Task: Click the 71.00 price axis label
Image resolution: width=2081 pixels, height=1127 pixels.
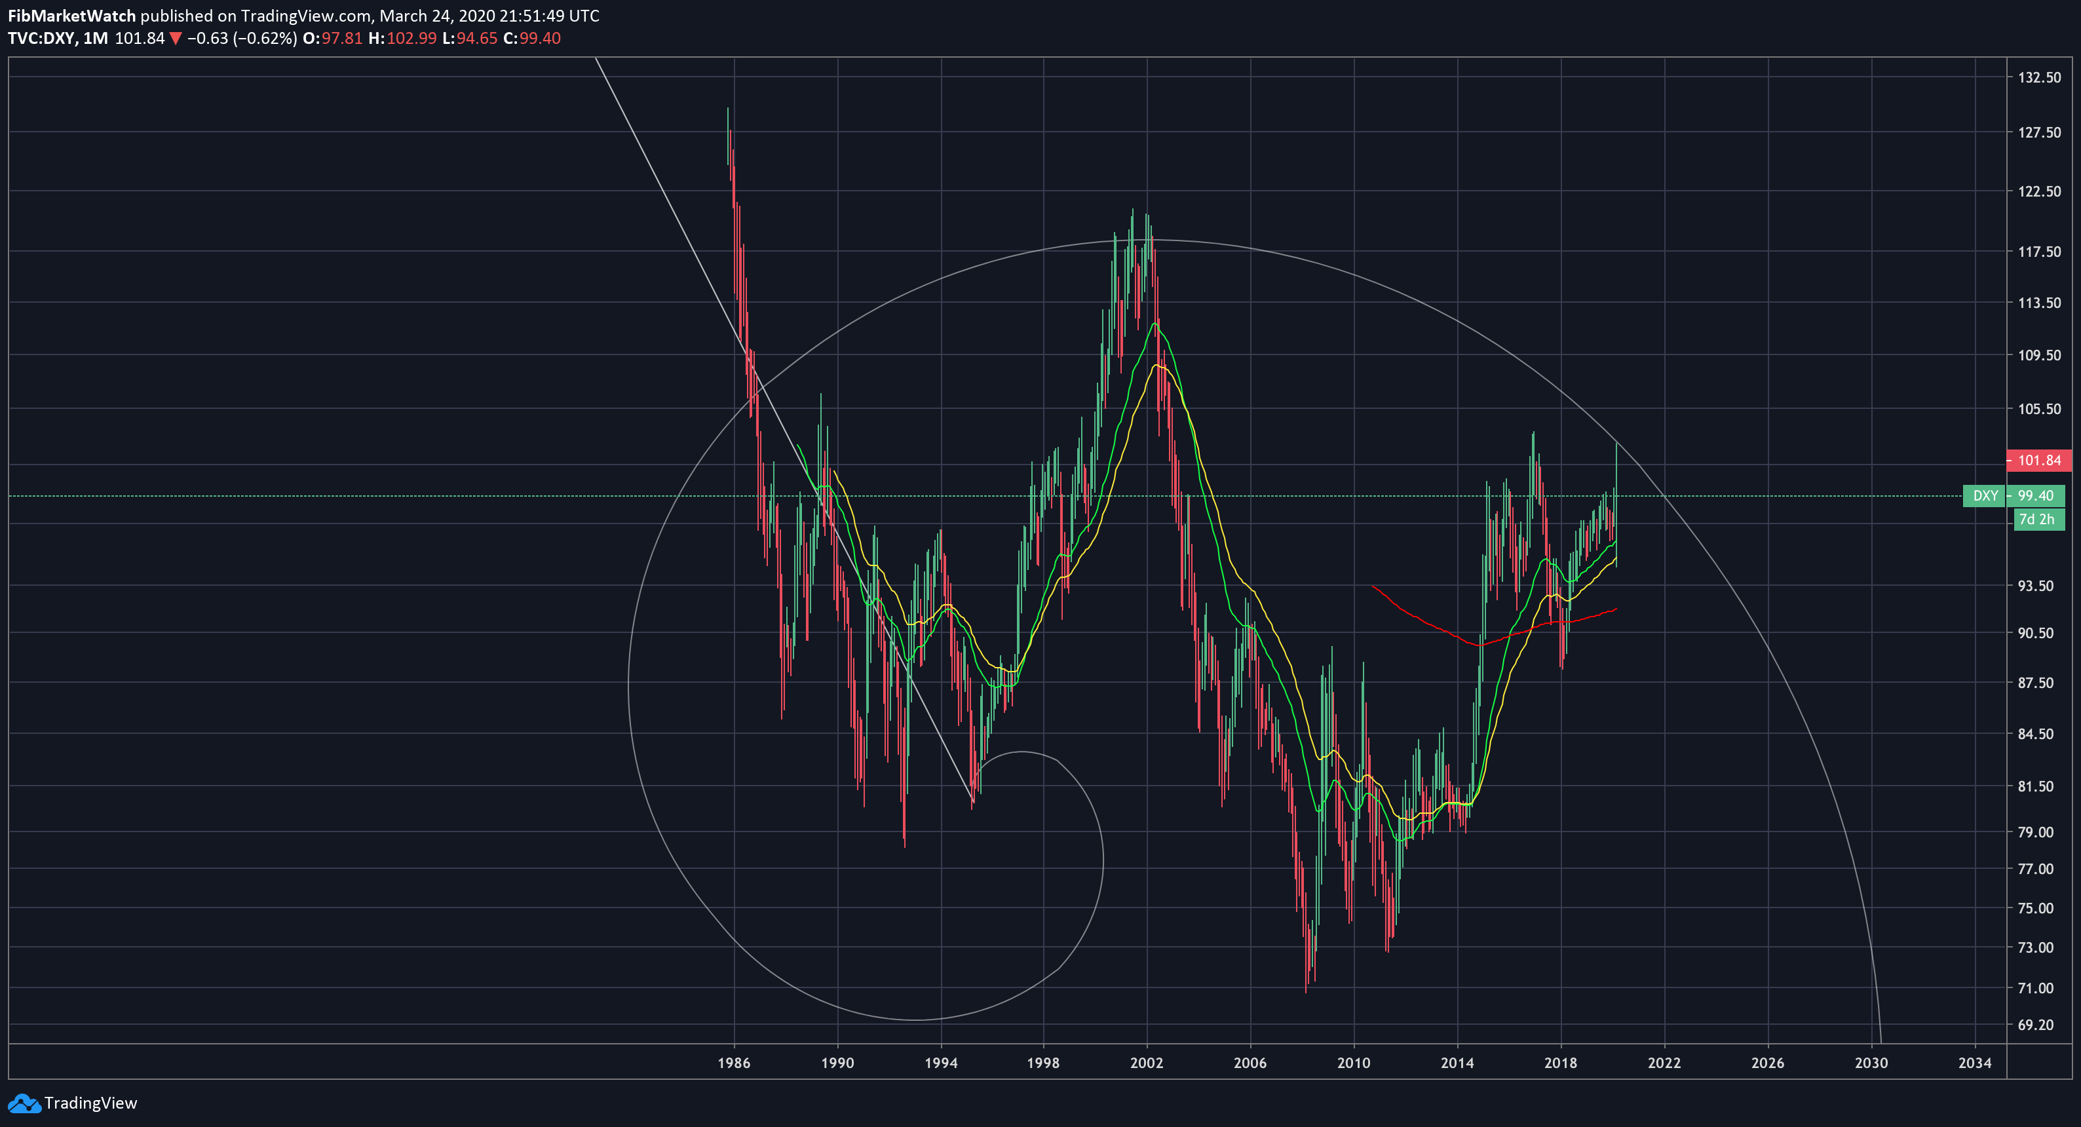Action: click(x=2036, y=988)
